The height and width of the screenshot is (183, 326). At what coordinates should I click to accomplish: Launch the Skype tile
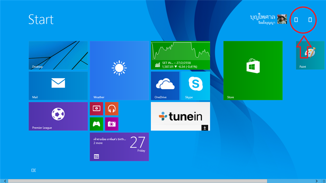196,86
